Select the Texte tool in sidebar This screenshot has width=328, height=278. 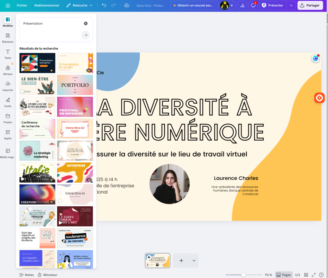click(x=8, y=54)
